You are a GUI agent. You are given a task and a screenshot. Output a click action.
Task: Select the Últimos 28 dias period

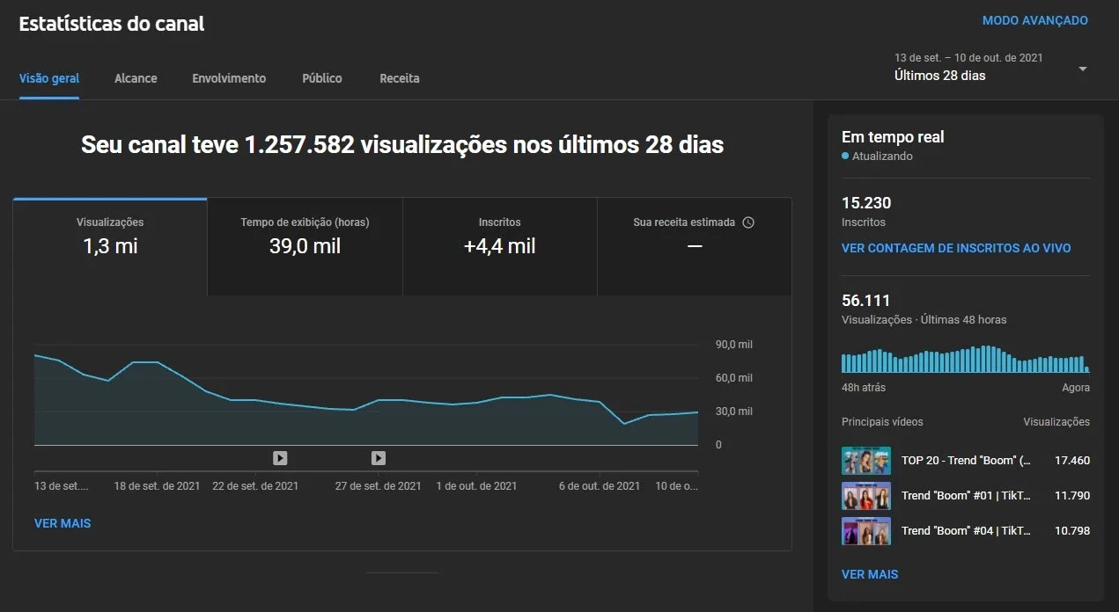940,76
